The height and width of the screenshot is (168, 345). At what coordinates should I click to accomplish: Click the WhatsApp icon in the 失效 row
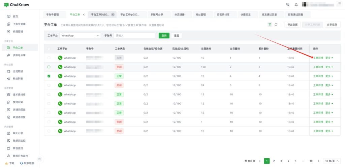(60, 58)
